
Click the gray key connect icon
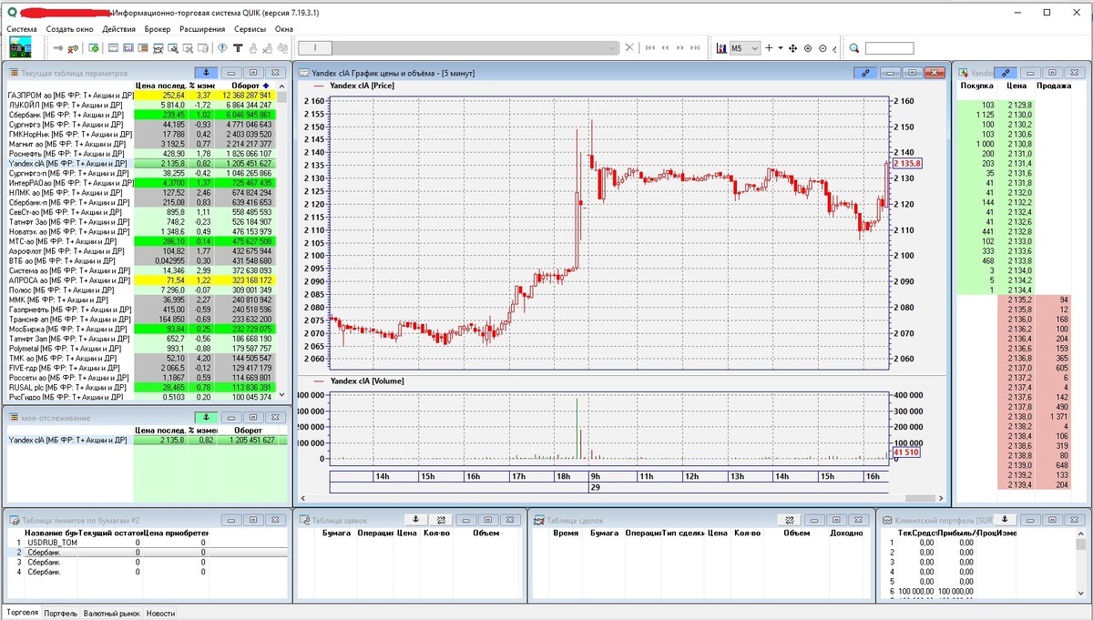58,47
